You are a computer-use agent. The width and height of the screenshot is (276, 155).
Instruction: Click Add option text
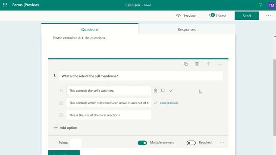pos(68,128)
